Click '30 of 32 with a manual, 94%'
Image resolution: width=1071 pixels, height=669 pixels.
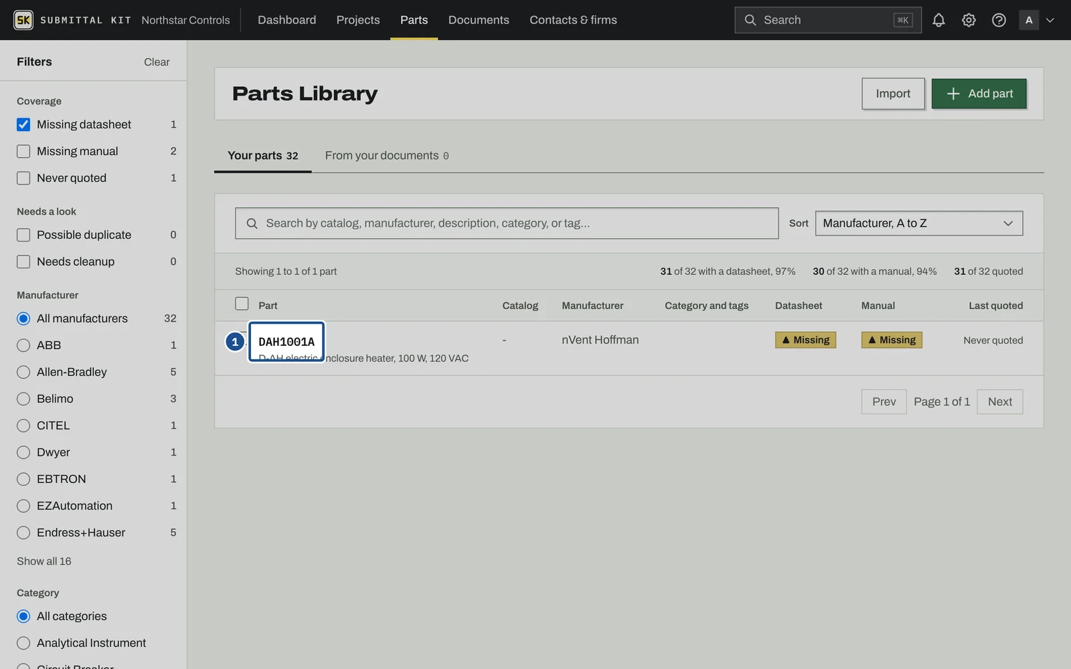[x=875, y=272]
